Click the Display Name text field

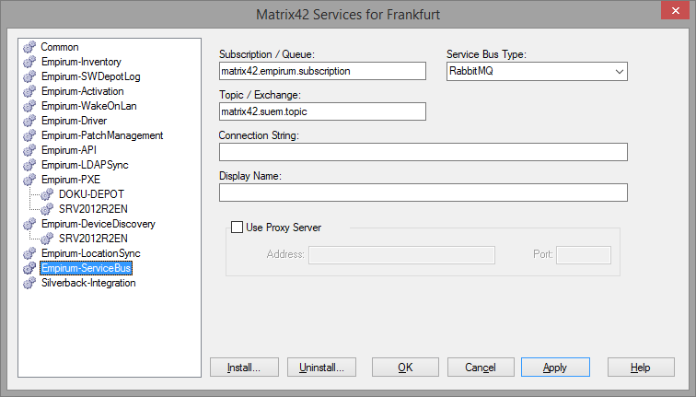423,193
